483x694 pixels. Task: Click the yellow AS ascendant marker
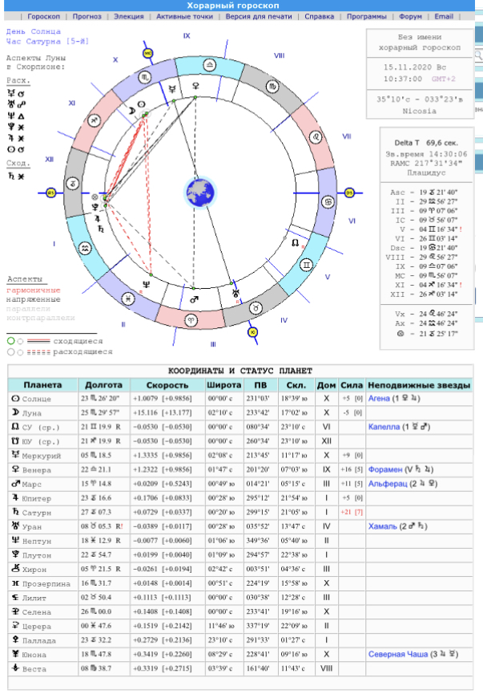[52, 193]
